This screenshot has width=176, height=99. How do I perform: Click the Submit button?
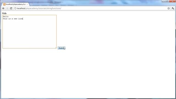(62, 48)
